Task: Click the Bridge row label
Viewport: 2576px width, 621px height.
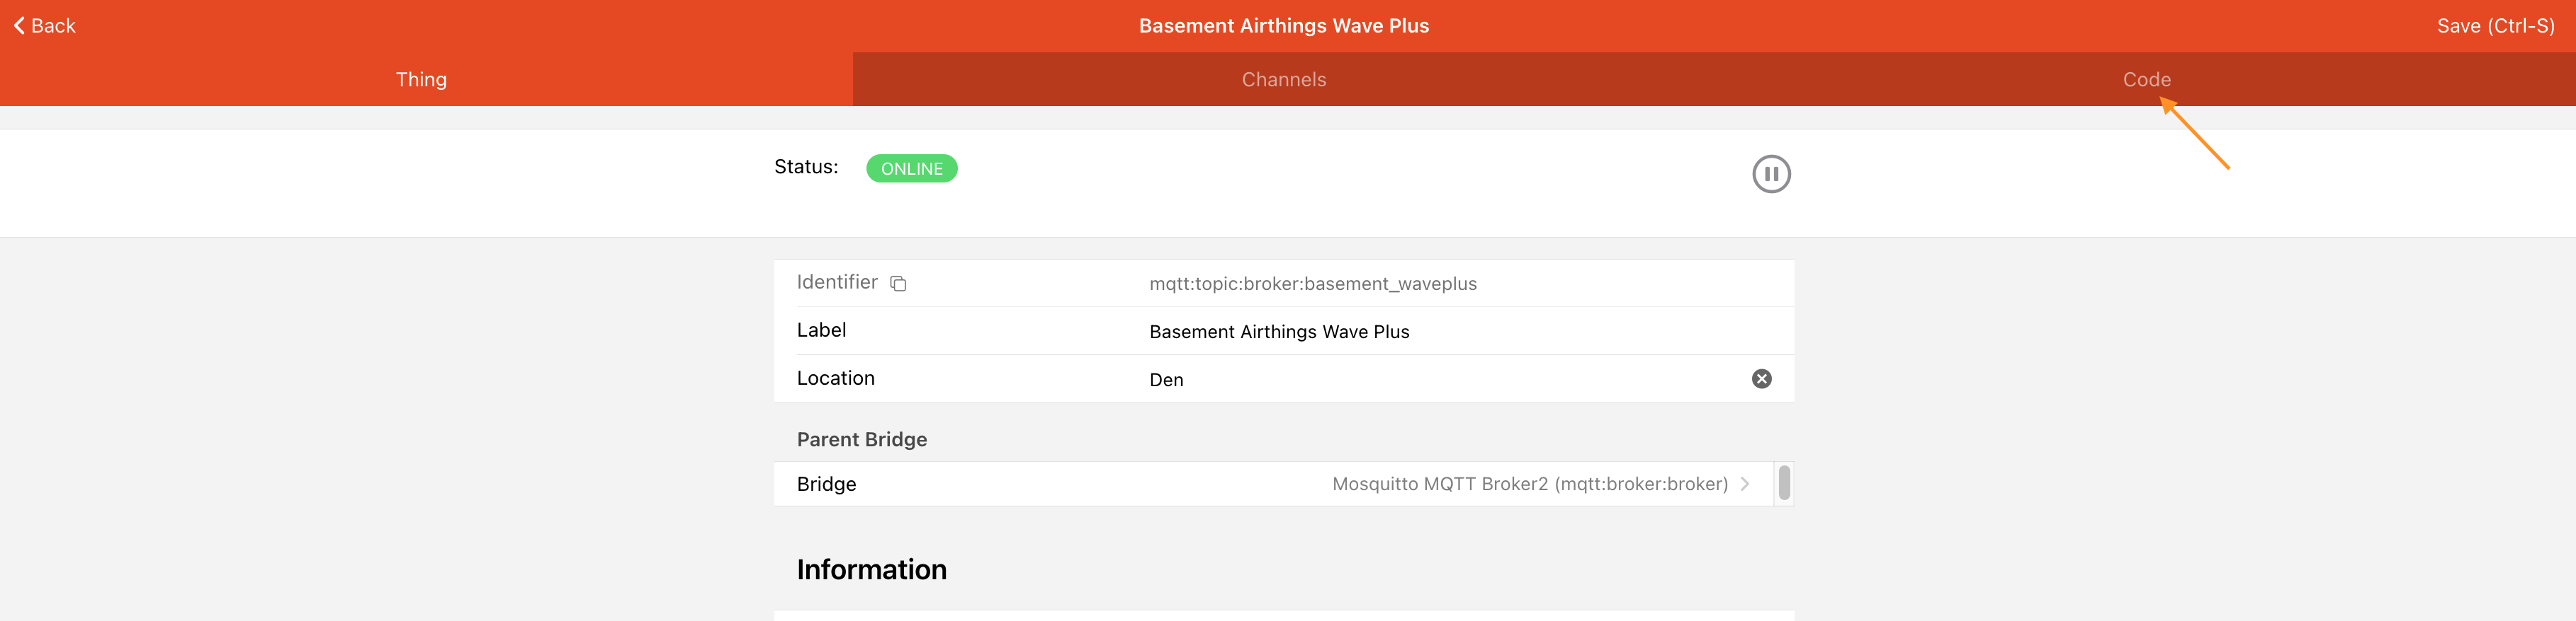Action: tap(826, 484)
